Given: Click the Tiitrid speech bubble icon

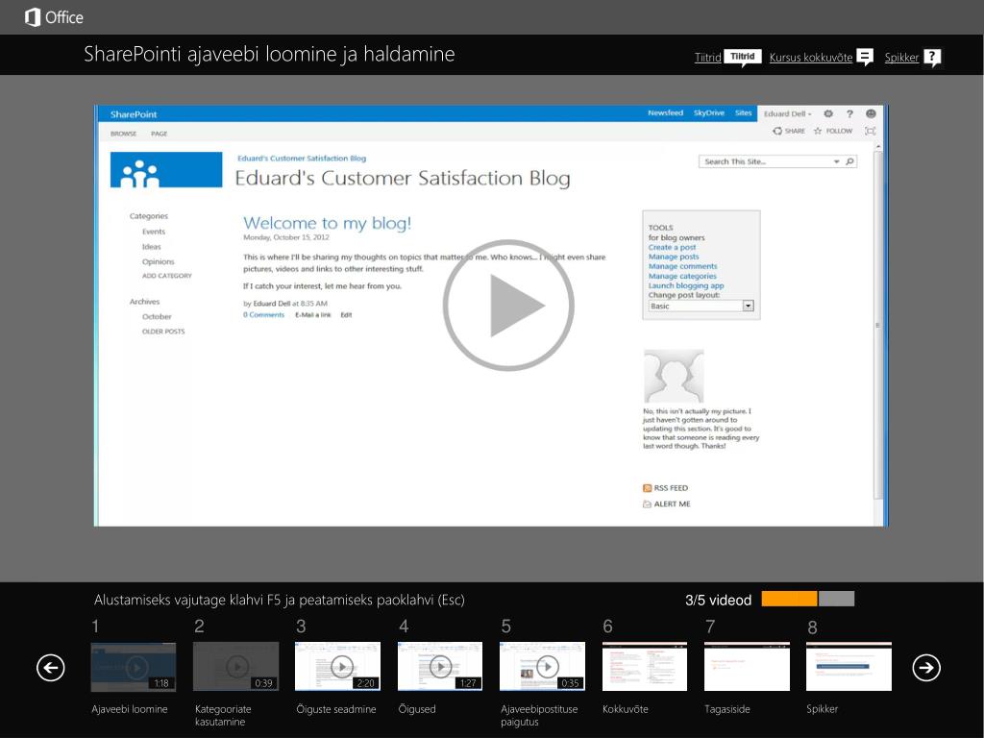Looking at the screenshot, I should (x=743, y=57).
